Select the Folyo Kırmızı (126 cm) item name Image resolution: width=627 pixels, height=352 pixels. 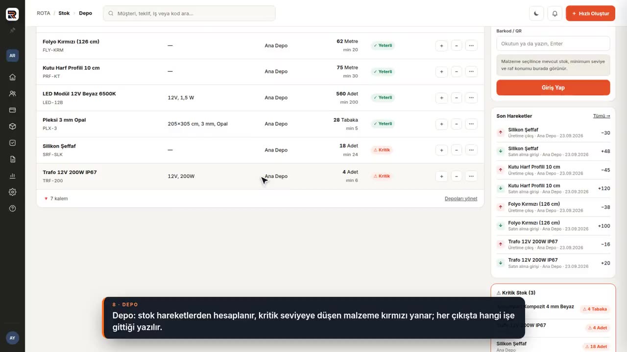point(71,42)
